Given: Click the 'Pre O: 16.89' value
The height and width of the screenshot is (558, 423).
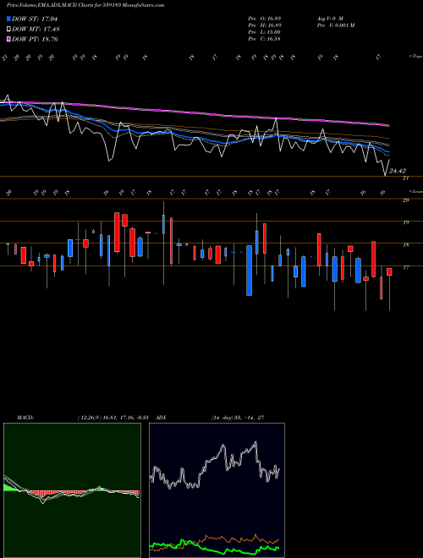Looking at the screenshot, I should coord(264,18).
